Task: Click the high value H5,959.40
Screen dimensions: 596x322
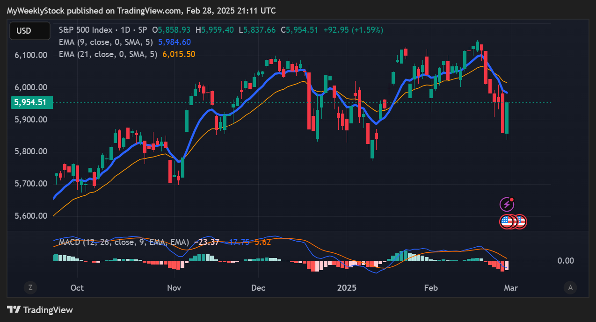Action: 215,29
